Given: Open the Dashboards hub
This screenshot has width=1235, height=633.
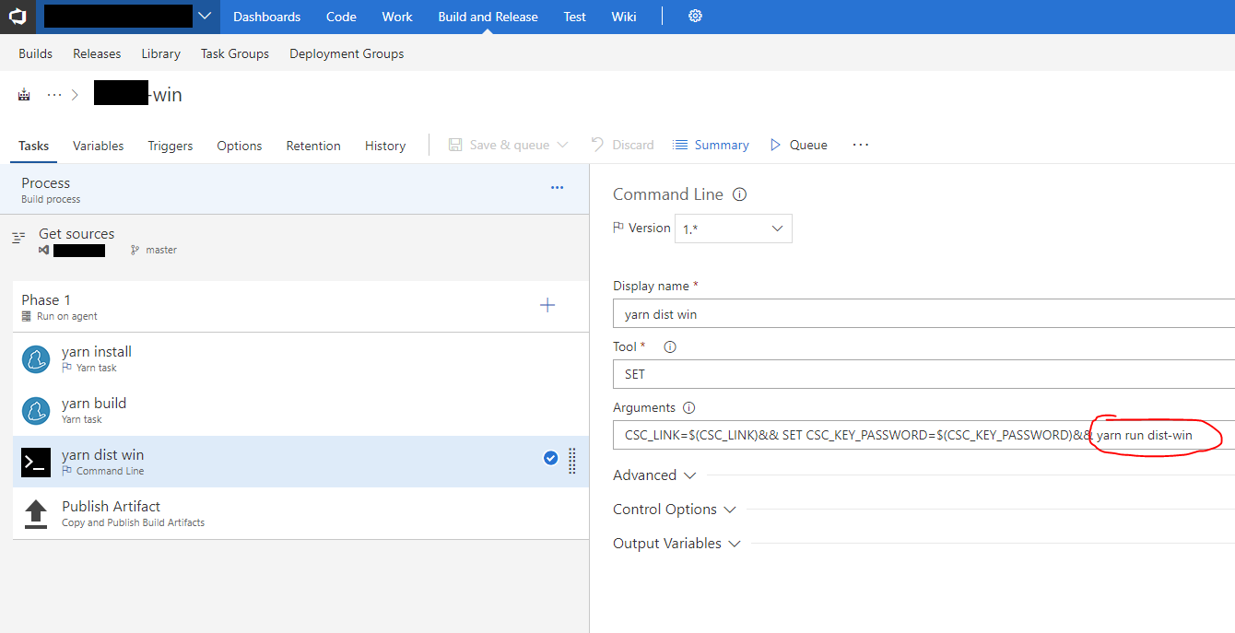Looking at the screenshot, I should pos(267,17).
